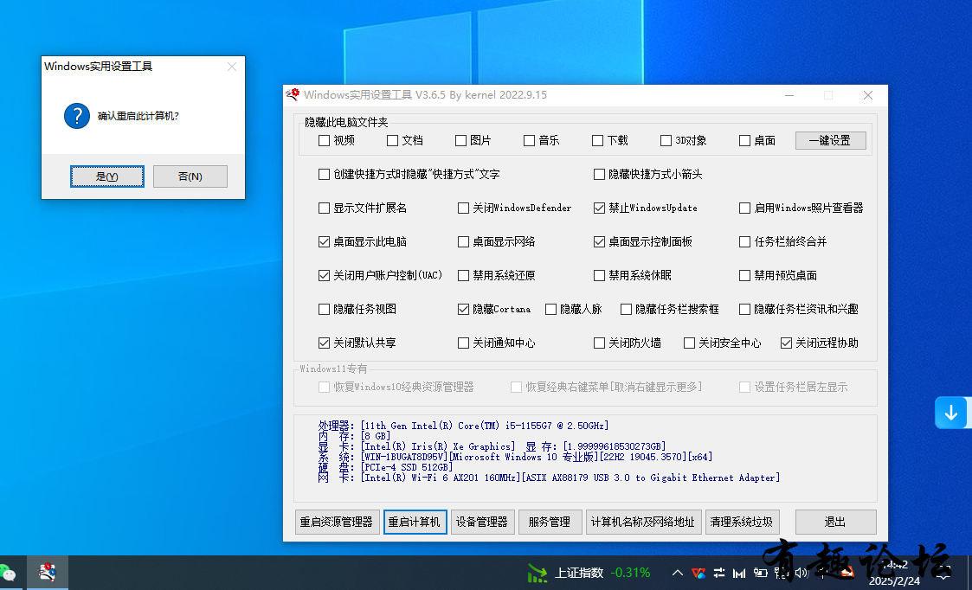This screenshot has width=972, height=590.
Task: Click the Wi-Fi 6 AX201 network card text
Action: 441,478
